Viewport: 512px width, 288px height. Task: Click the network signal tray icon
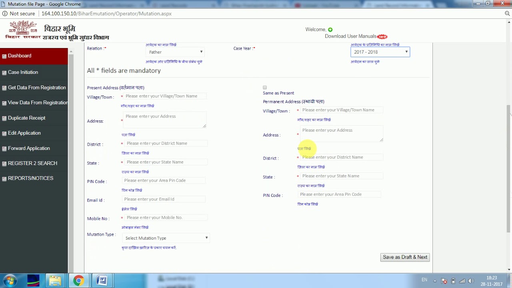click(462, 281)
